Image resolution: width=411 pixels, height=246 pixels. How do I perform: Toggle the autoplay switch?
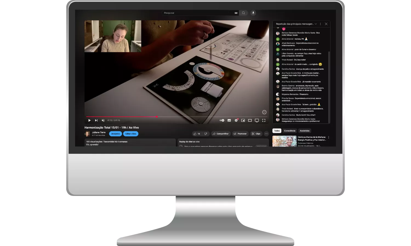tap(222, 120)
